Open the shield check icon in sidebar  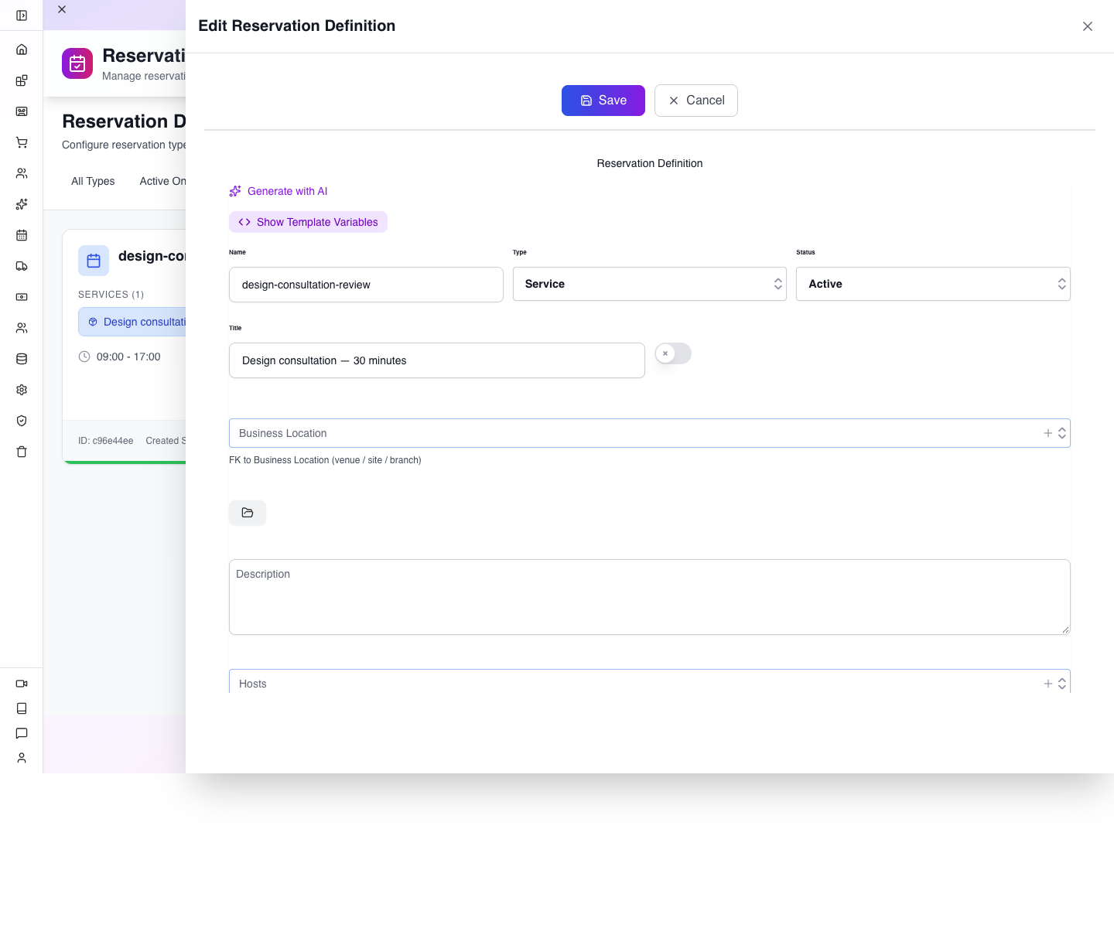click(22, 421)
